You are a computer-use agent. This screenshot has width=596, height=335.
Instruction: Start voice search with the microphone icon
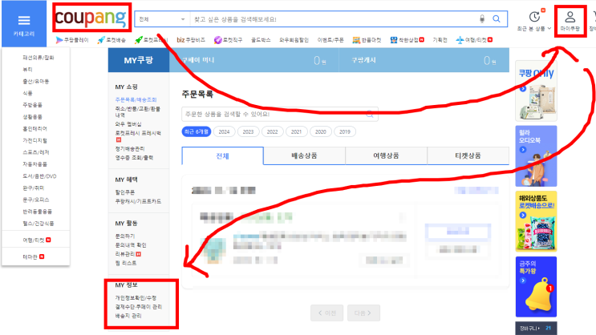pos(482,19)
